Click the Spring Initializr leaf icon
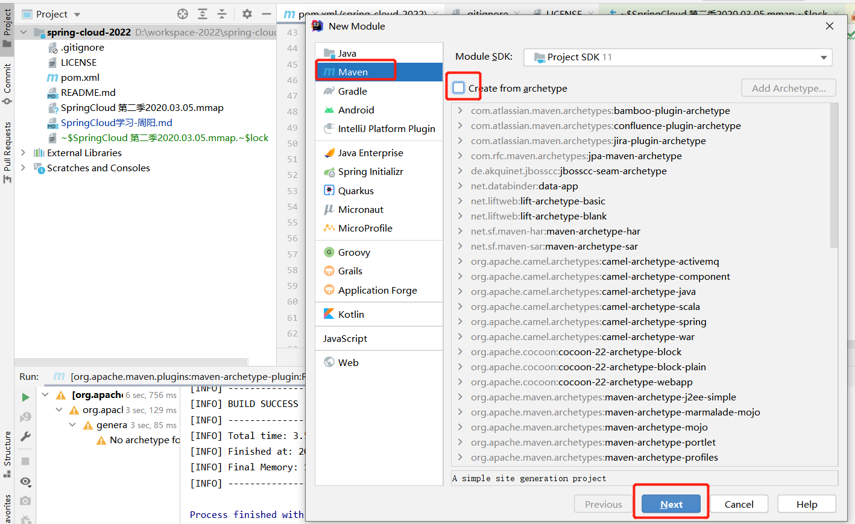 click(x=329, y=172)
